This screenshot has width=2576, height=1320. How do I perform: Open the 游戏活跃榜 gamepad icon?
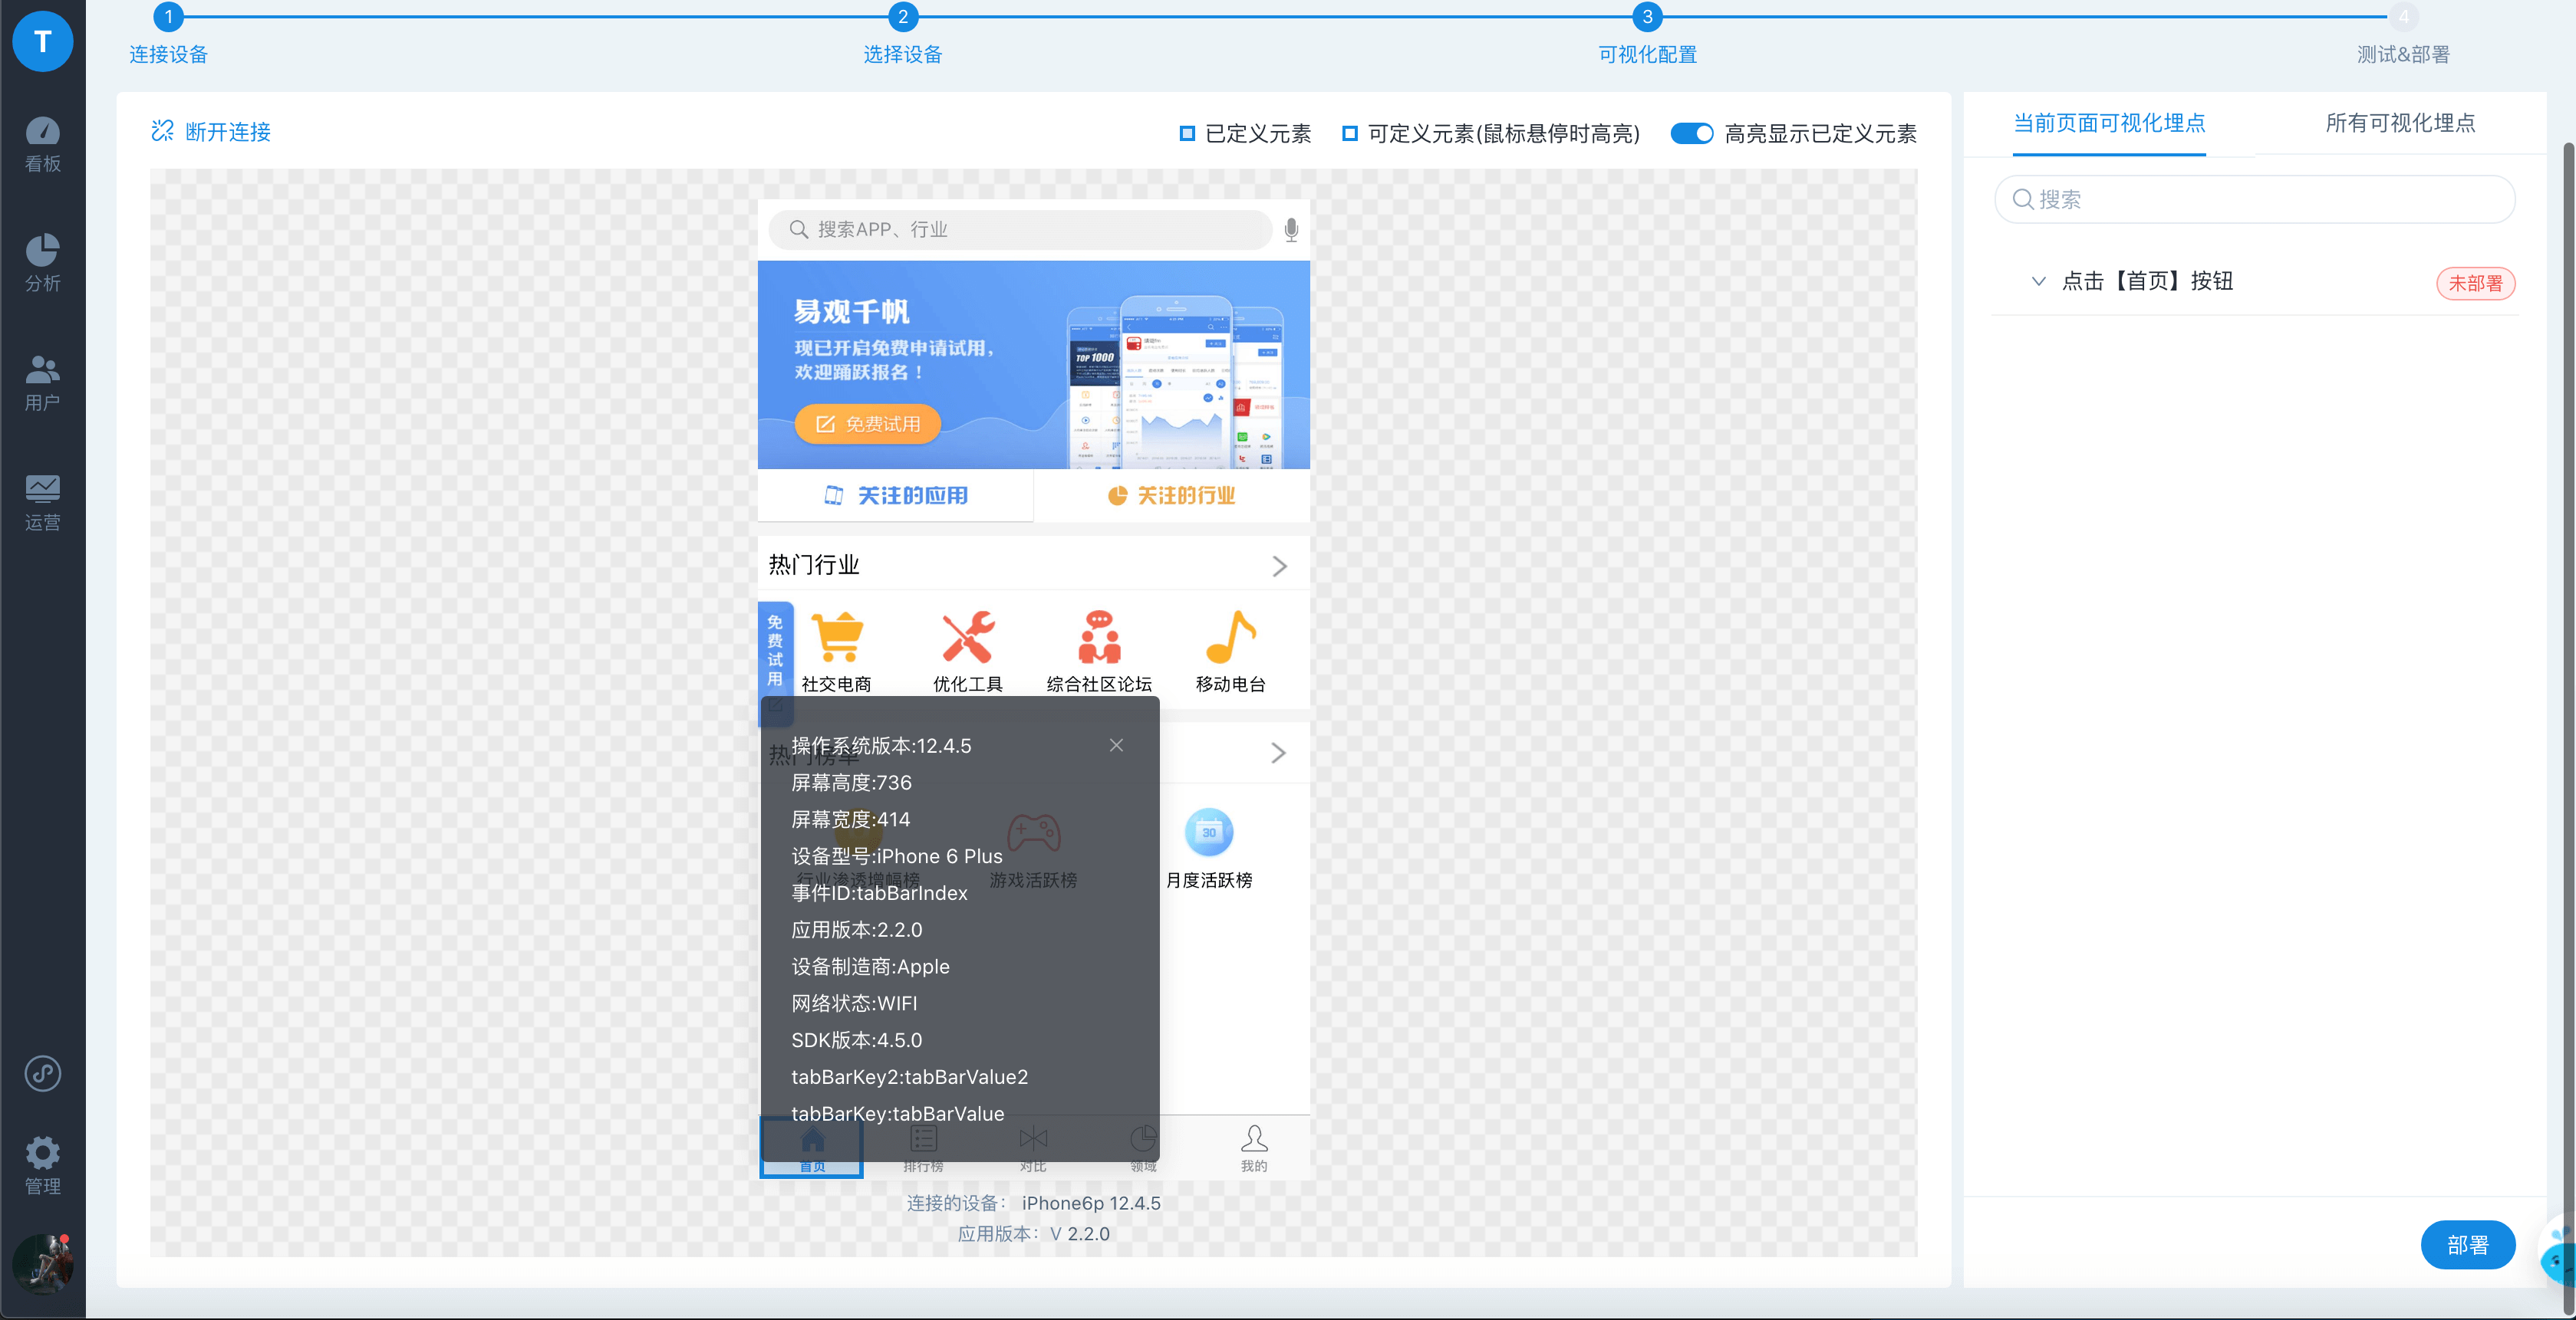(x=1033, y=832)
